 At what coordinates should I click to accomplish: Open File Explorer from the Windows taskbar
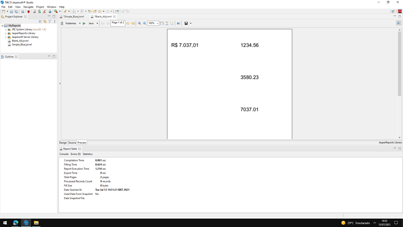36,223
